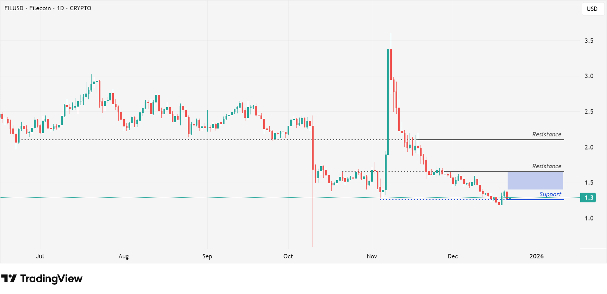Click the Sep label on time axis

207,256
